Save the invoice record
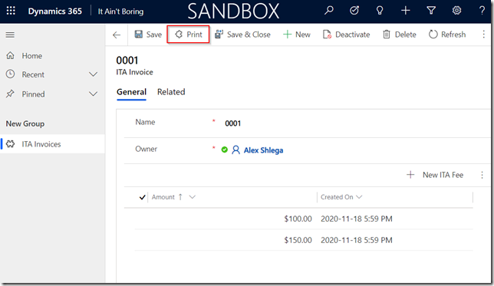The image size is (494, 286). 148,35
